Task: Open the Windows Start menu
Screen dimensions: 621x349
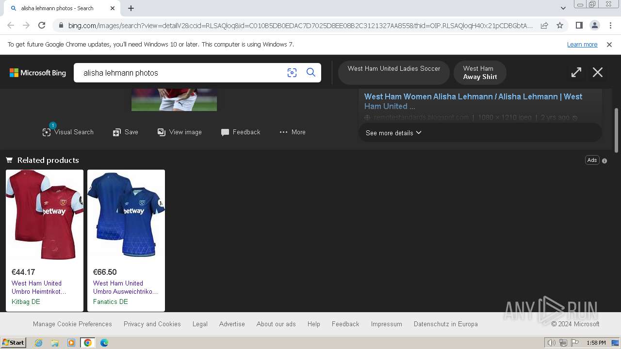Action: pyautogui.click(x=13, y=343)
